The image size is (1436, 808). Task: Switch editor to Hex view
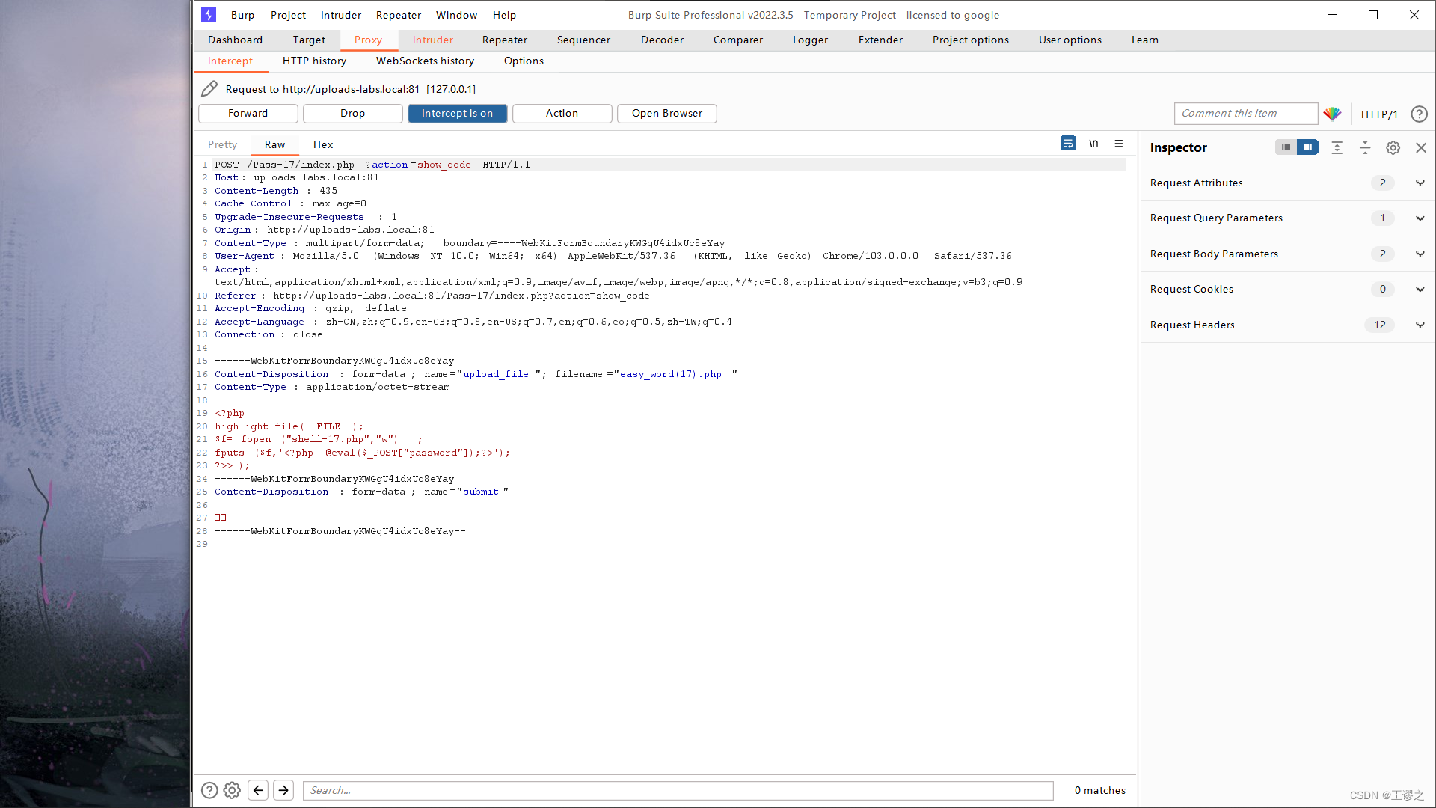(x=323, y=144)
